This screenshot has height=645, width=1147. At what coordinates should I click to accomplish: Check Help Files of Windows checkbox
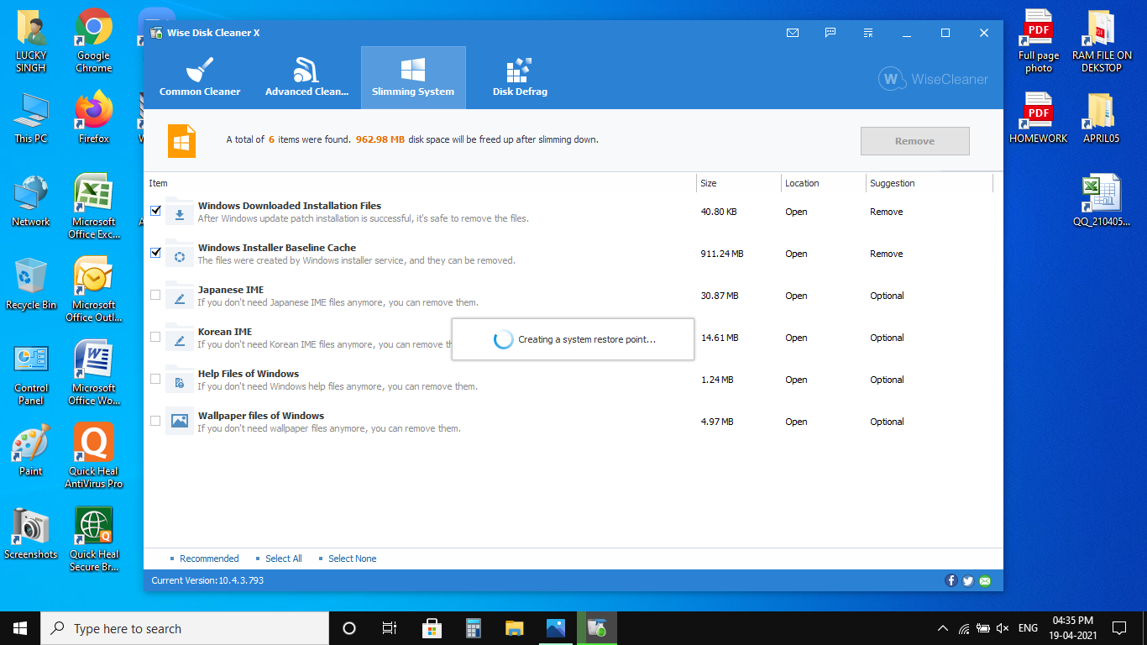pos(155,379)
